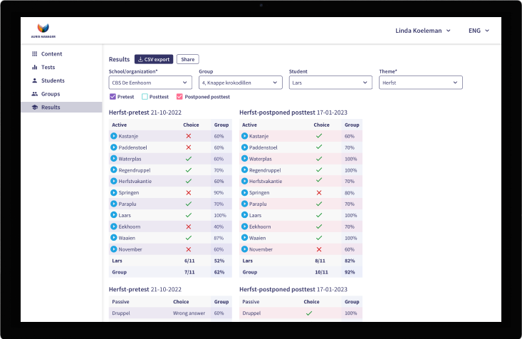Expand the Group dropdown
Viewport: 522px width, 339px height.
[x=240, y=83]
